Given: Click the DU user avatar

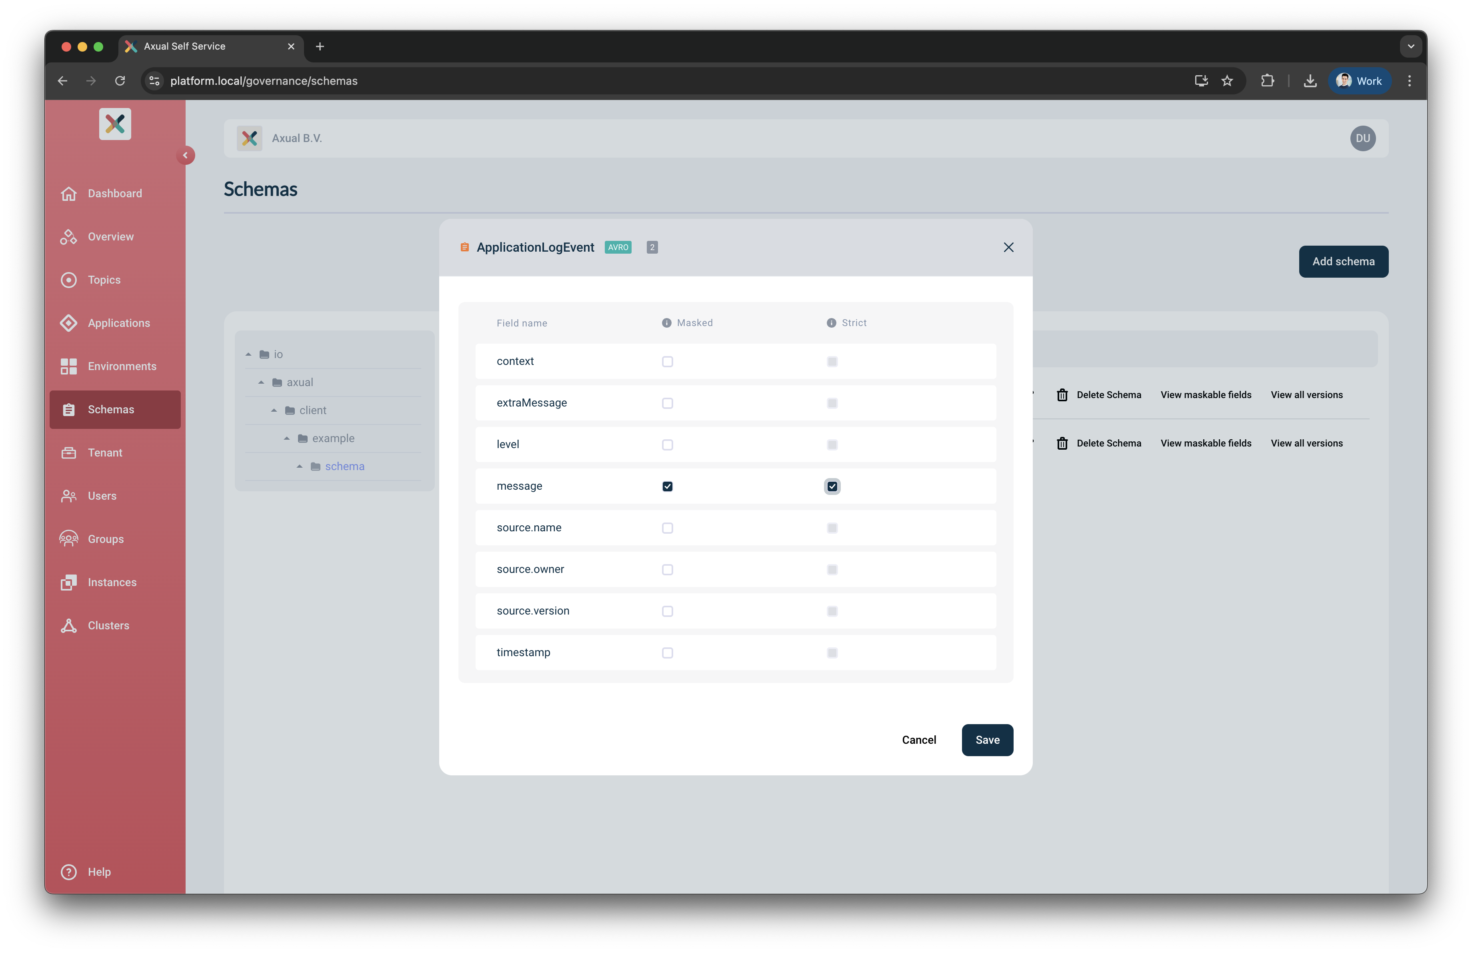Looking at the screenshot, I should [x=1362, y=138].
